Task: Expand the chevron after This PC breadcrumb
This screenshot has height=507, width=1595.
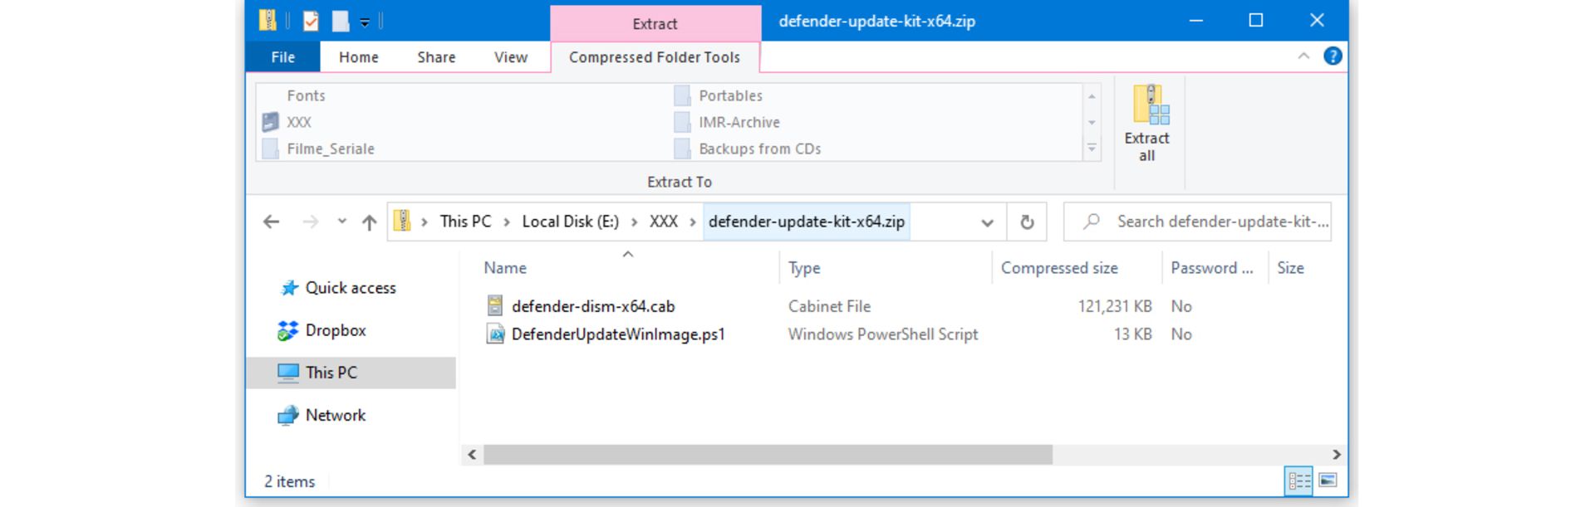Action: (x=507, y=222)
